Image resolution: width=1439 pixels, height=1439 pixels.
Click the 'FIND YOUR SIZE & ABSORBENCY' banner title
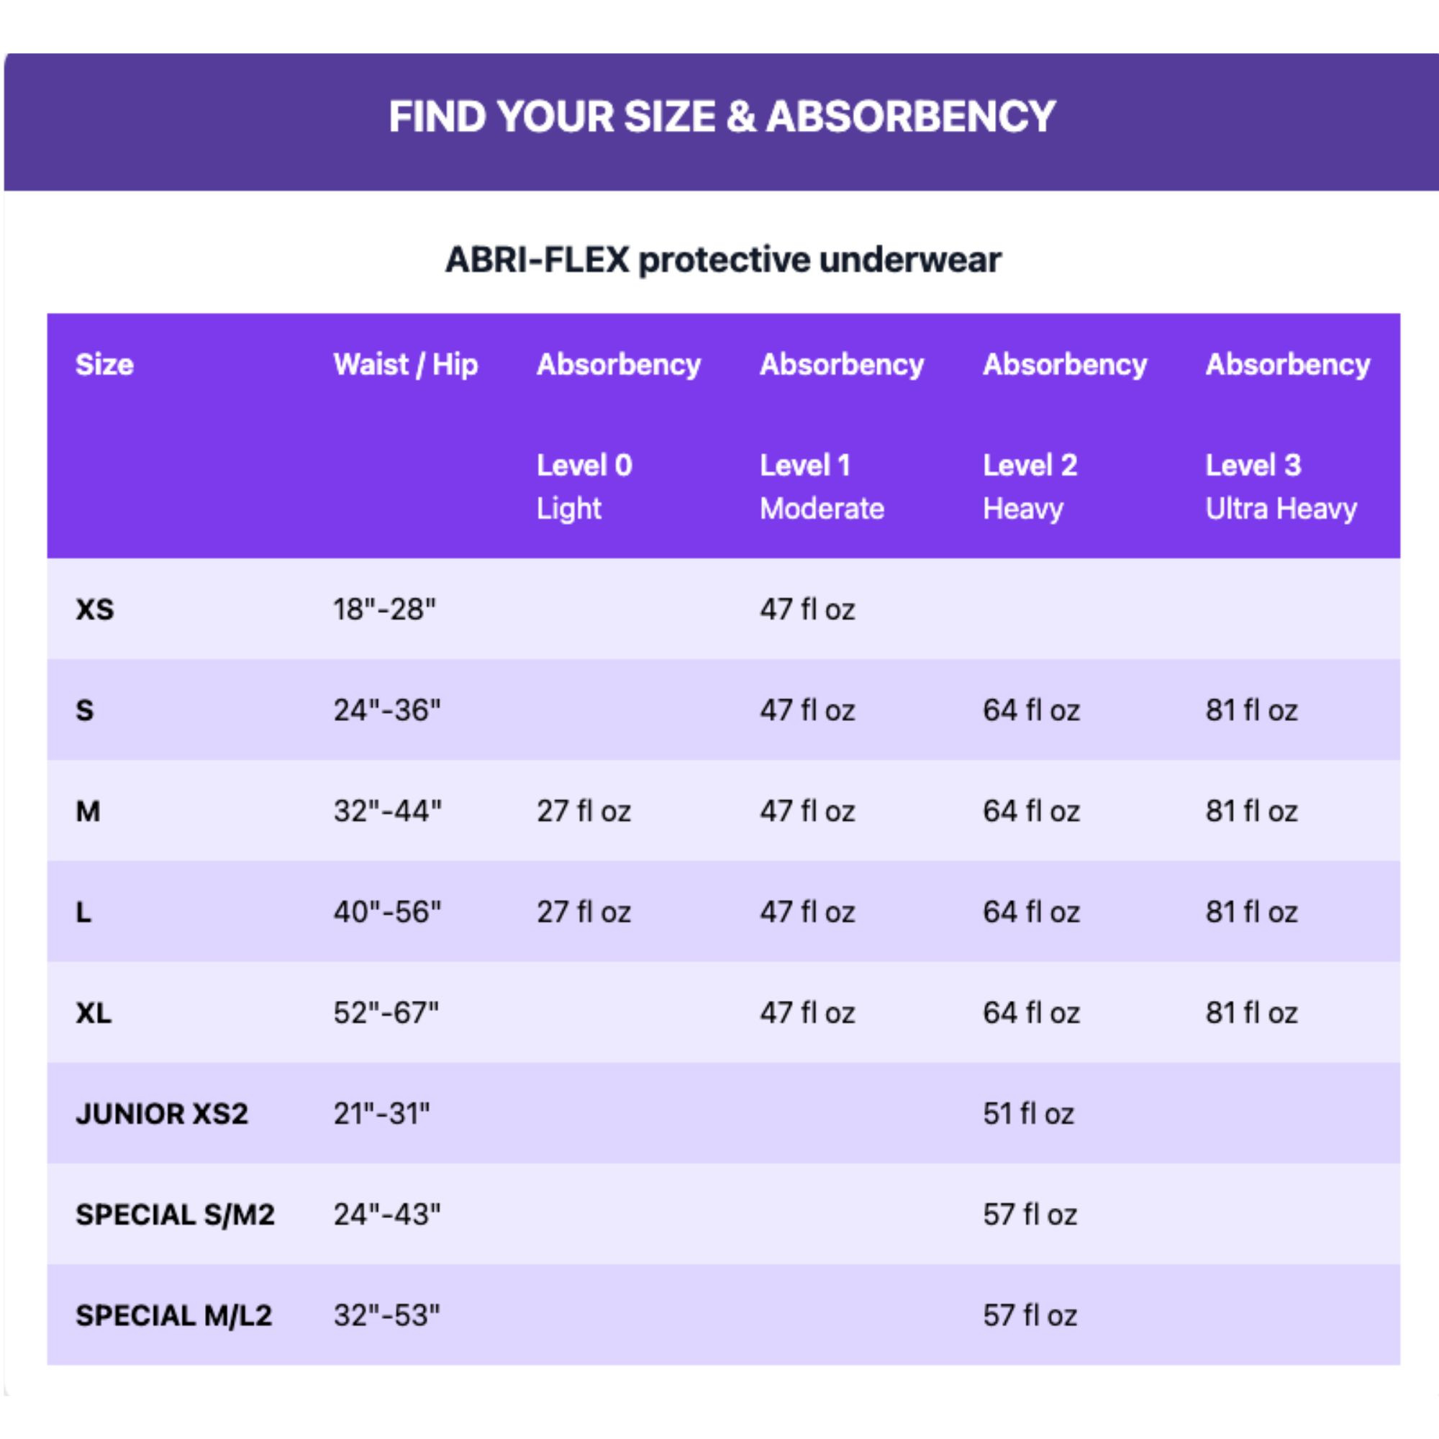pyautogui.click(x=722, y=117)
